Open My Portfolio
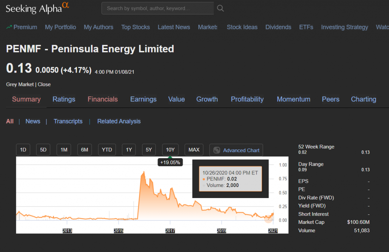Viewport: 389px width, 252px height. (60, 27)
